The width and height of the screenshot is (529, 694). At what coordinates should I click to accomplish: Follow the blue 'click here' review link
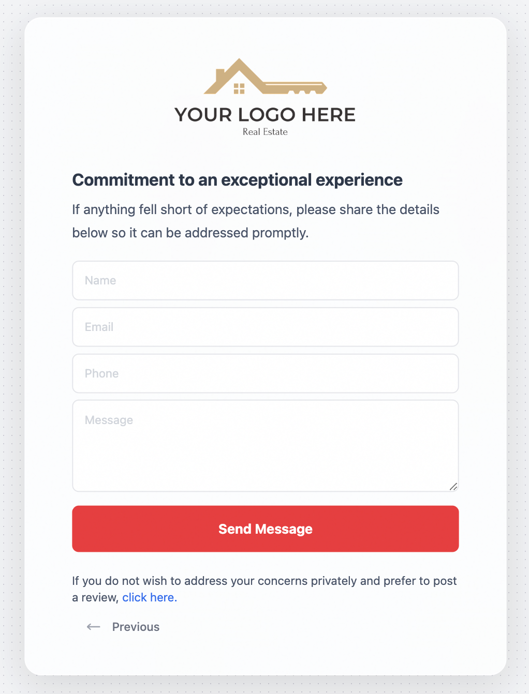point(150,597)
